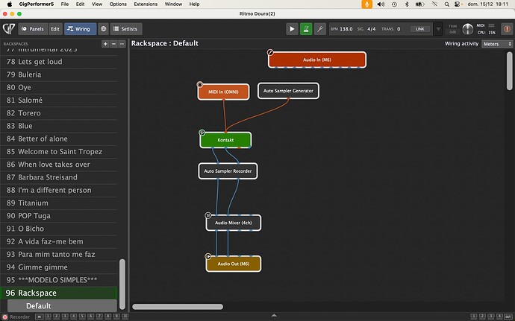Open Spotlight search in menu bar
Image resolution: width=515 pixels, height=321 pixels.
point(446,4)
